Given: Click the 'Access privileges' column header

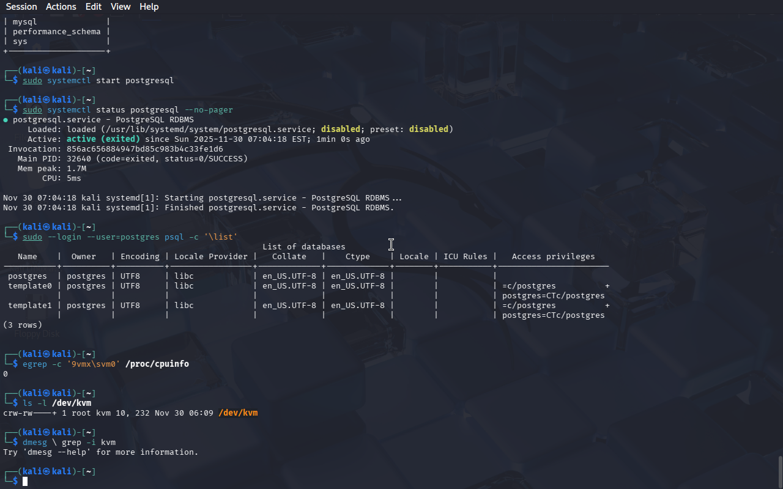Looking at the screenshot, I should 553,257.
